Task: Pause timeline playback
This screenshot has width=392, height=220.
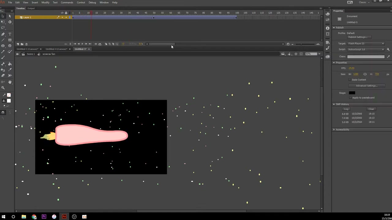Action: tap(82, 44)
